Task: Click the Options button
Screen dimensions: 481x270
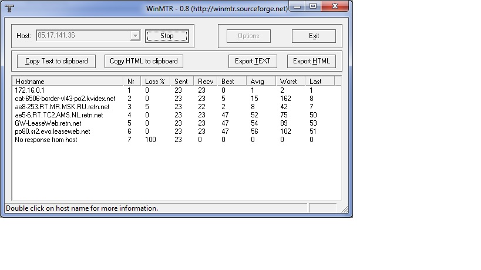Action: point(248,36)
